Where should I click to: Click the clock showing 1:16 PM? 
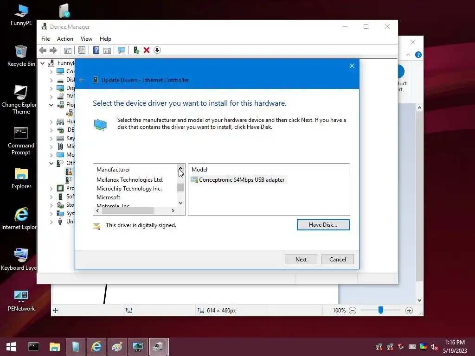(x=455, y=343)
